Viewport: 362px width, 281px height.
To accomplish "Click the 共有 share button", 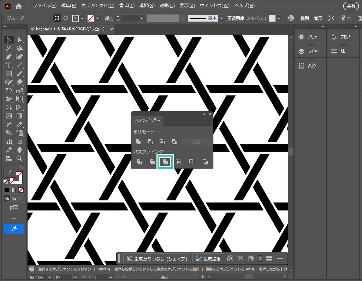I will (351, 6).
